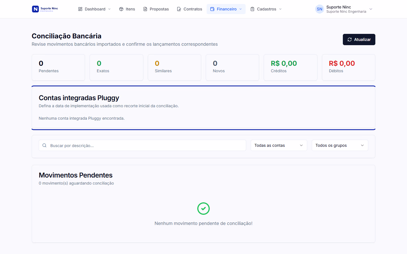Click the search magnifier icon
407x254 pixels.
click(44, 145)
